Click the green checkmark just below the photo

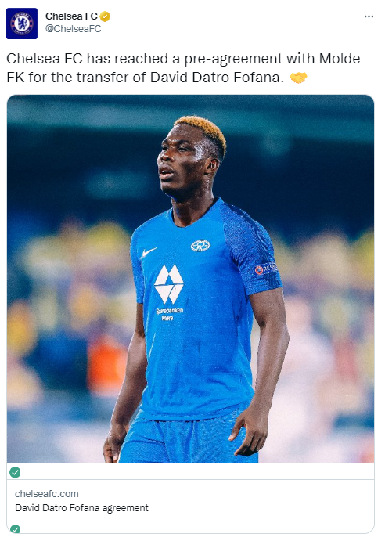tap(15, 472)
